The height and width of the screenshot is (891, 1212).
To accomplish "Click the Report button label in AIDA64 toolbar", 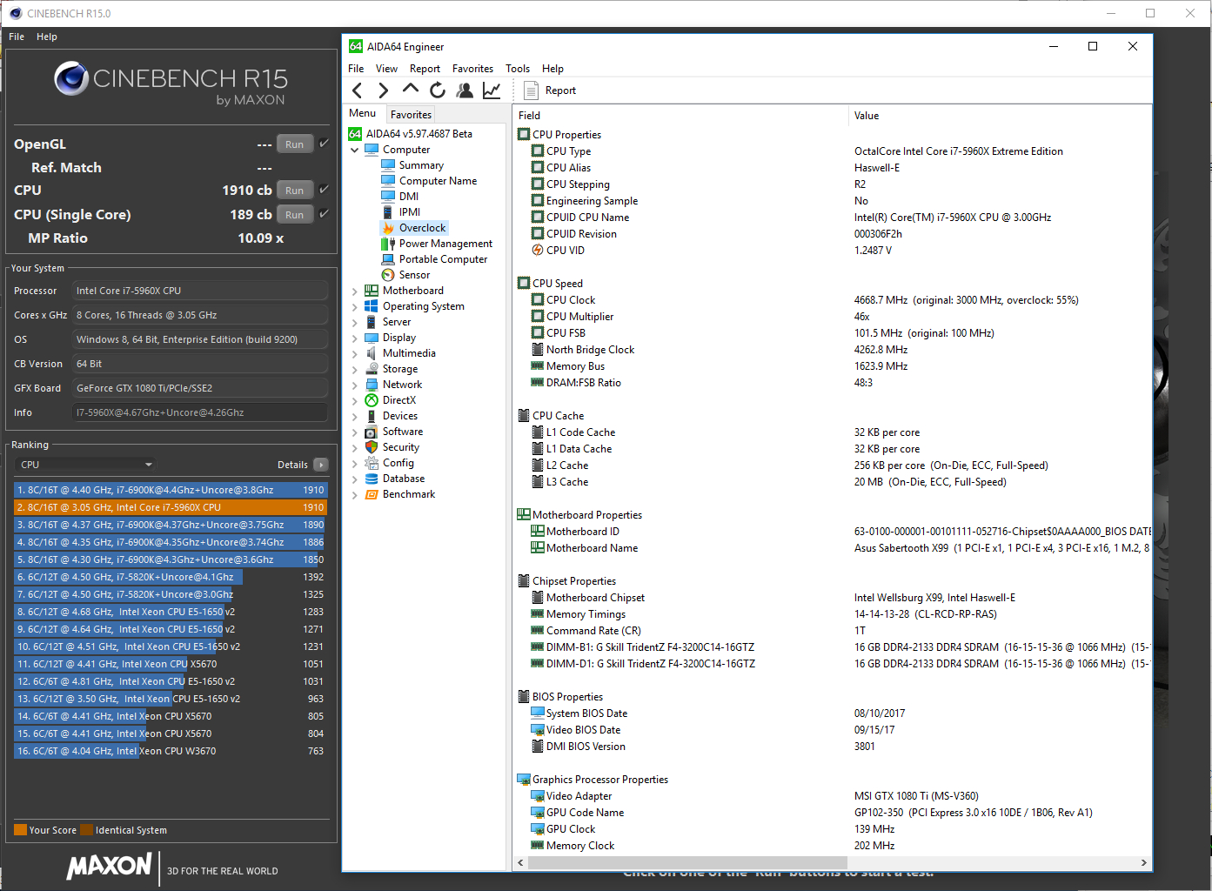I will [x=560, y=90].
